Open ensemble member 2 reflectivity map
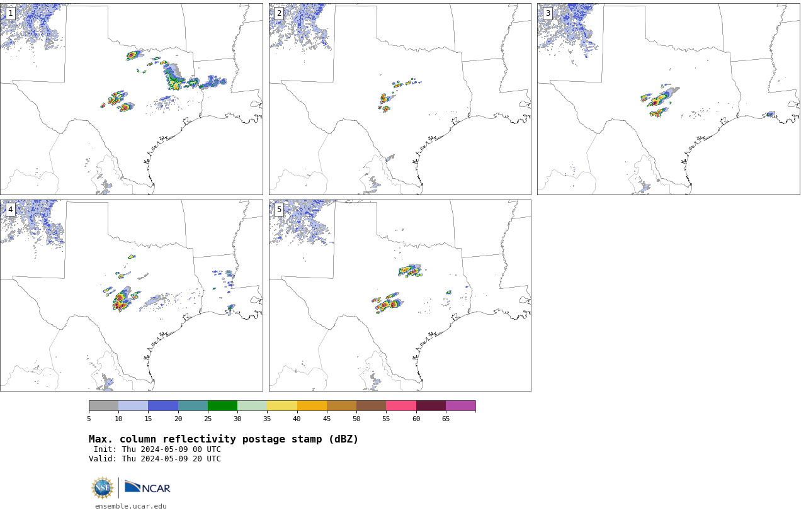This screenshot has height=513, width=806. [400, 99]
